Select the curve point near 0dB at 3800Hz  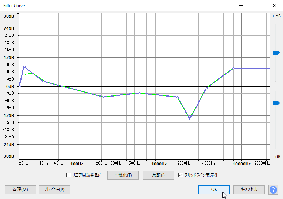pos(207,88)
